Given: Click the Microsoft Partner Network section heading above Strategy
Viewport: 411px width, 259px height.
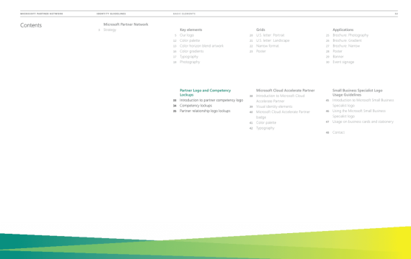Looking at the screenshot, I should pyautogui.click(x=125, y=24).
